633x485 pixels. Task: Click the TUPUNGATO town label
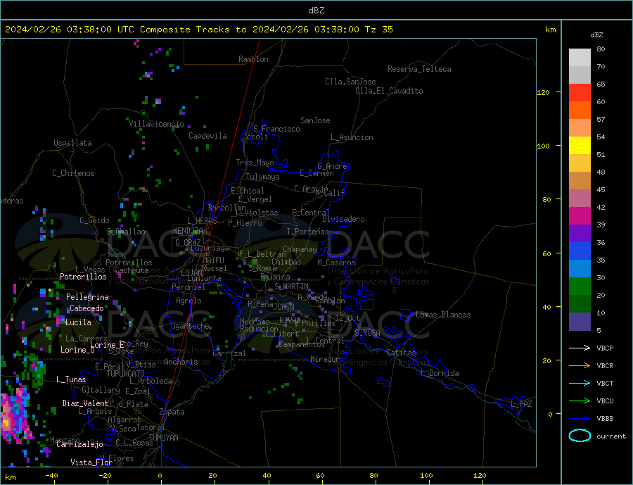point(126,374)
